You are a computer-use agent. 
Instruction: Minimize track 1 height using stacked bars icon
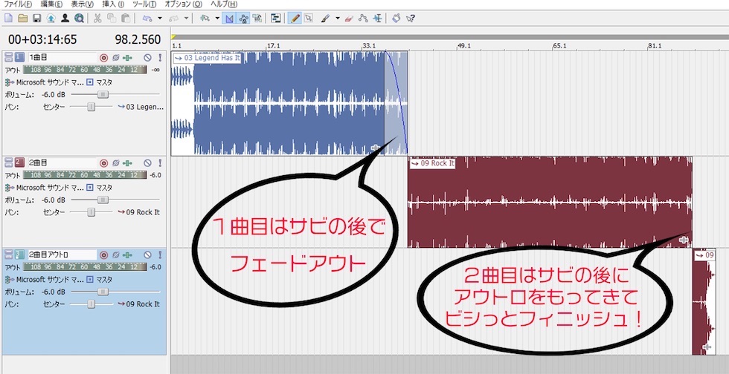[x=8, y=58]
